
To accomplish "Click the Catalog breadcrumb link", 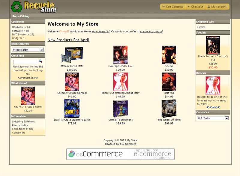I will (25, 16).
